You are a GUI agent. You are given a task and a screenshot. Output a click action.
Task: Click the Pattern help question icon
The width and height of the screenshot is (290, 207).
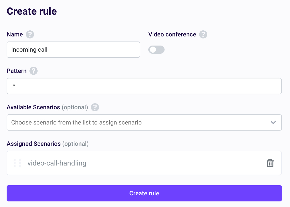pyautogui.click(x=34, y=71)
